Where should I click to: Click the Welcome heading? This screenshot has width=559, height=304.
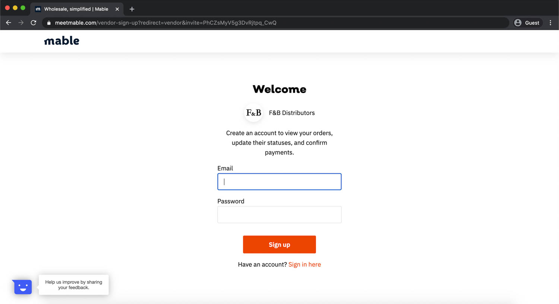(279, 89)
